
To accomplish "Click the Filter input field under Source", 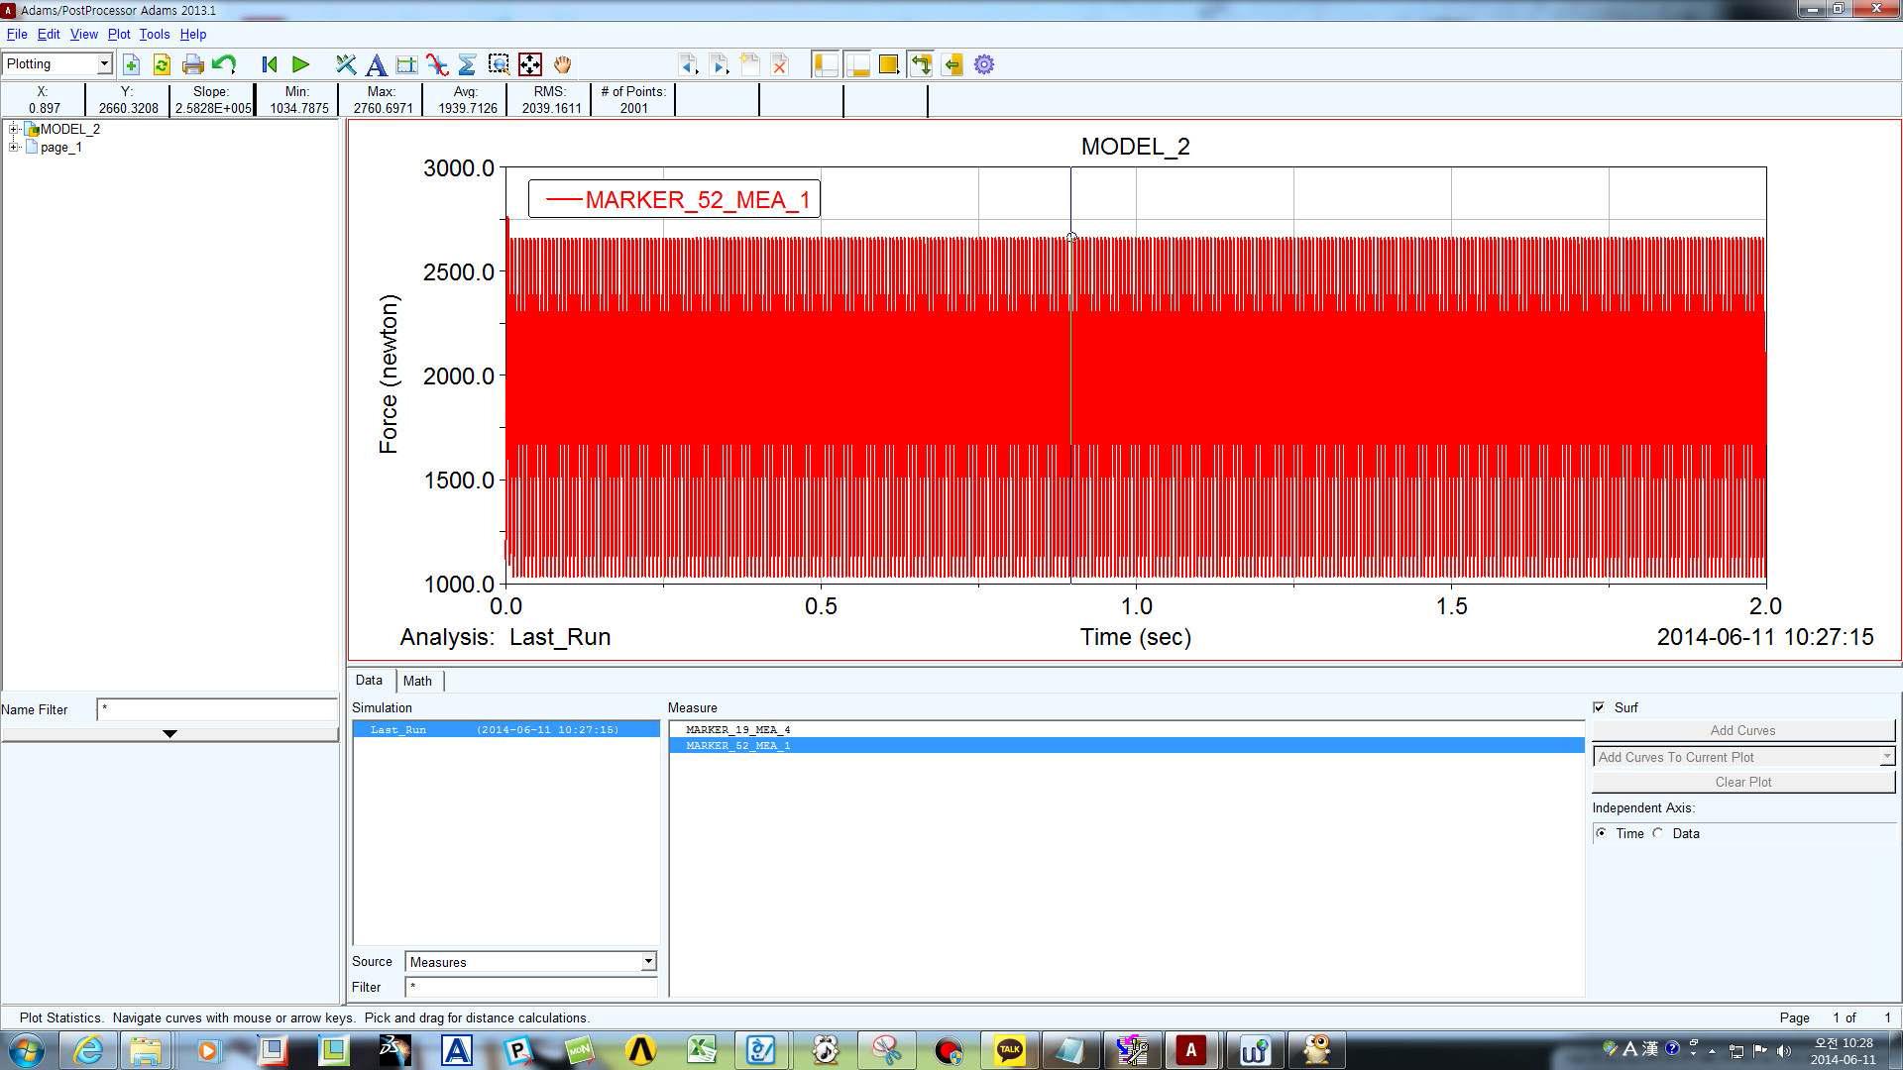I will pyautogui.click(x=530, y=987).
